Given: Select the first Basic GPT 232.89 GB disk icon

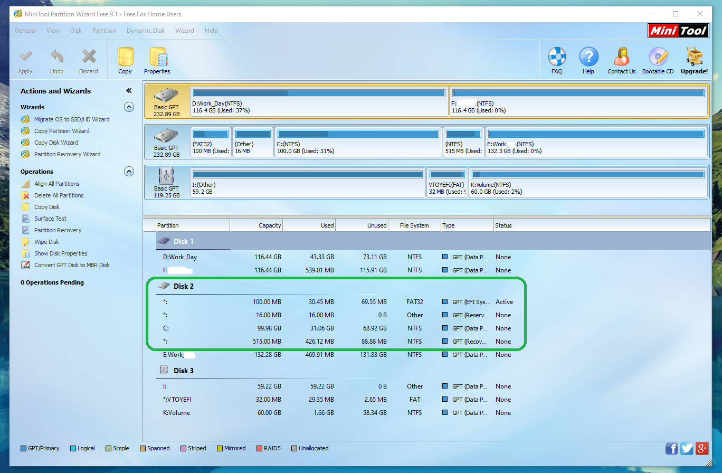Looking at the screenshot, I should point(166,96).
